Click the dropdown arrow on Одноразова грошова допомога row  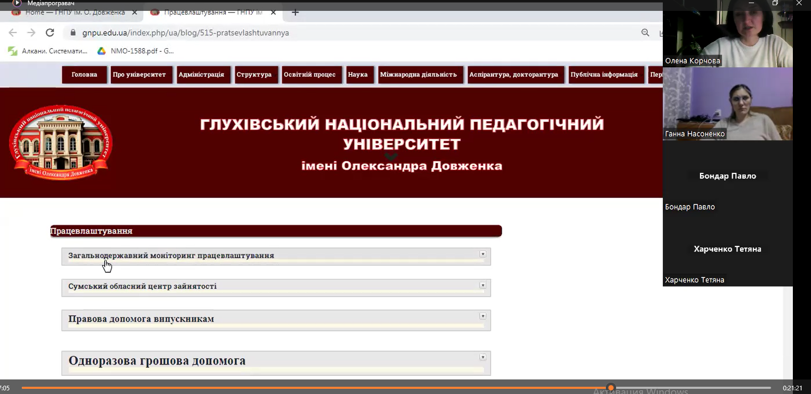483,357
